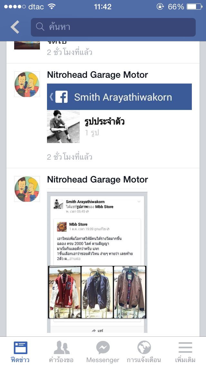Tap the "1 รูป" photo count text
The image size is (206, 365).
tap(92, 133)
